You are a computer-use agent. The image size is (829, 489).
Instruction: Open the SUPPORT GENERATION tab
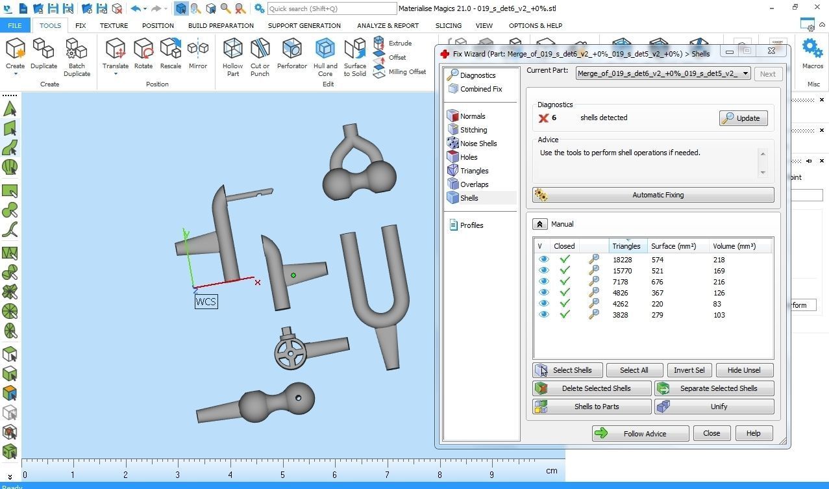[x=304, y=25]
